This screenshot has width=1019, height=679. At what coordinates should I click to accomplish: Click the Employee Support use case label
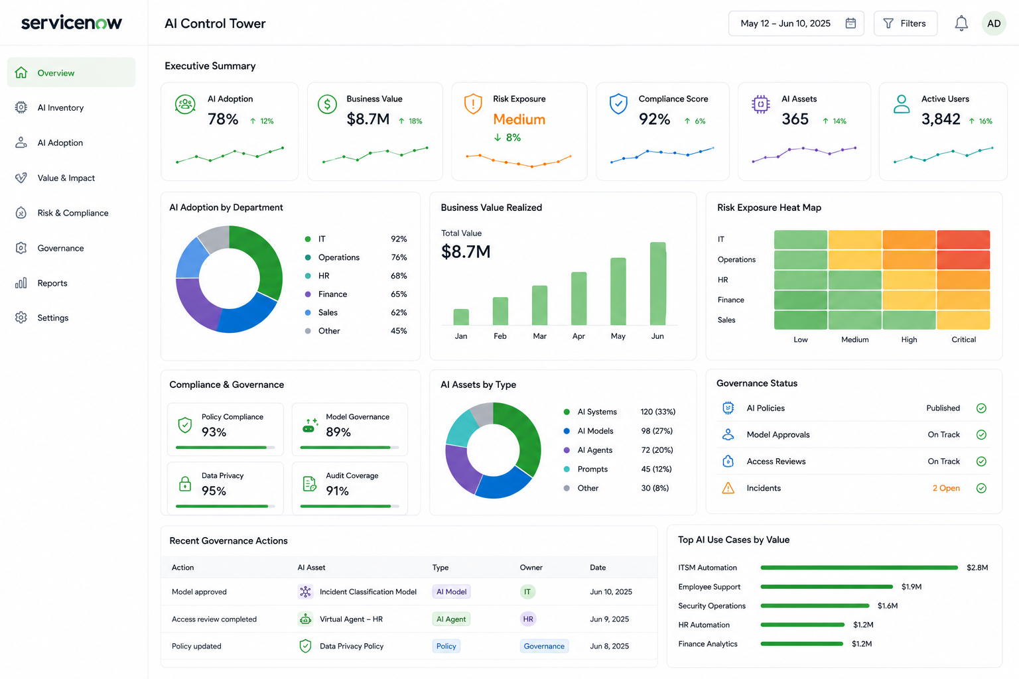pyautogui.click(x=709, y=587)
